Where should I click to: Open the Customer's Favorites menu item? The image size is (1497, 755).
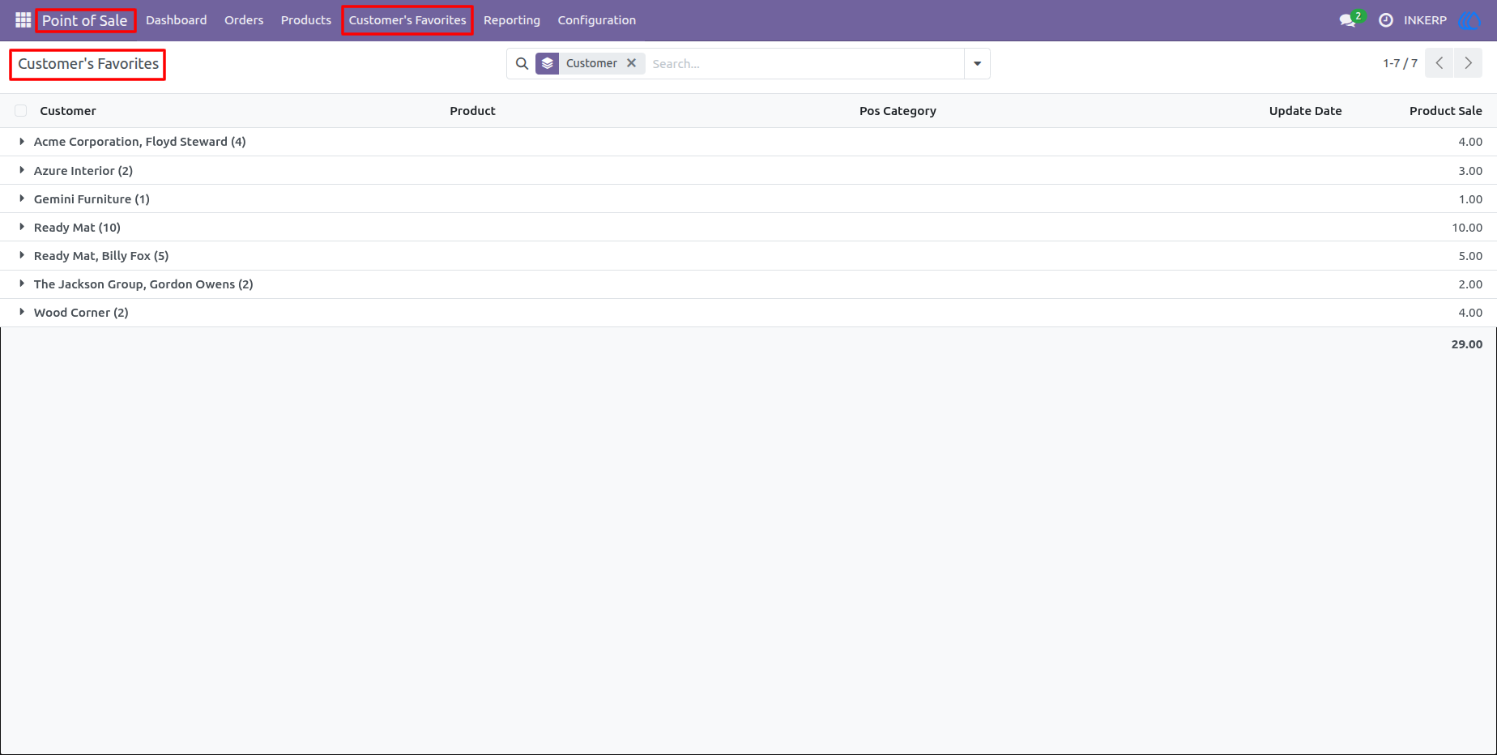pyautogui.click(x=407, y=20)
